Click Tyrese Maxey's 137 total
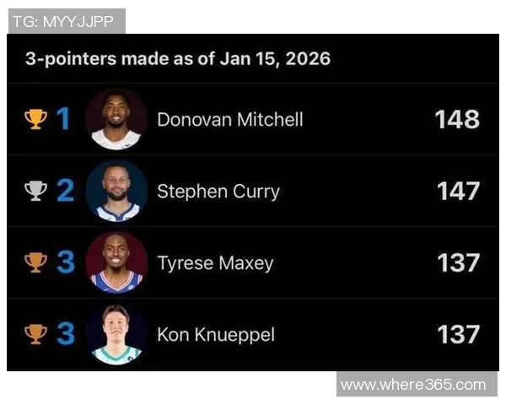This screenshot has width=506, height=405. tap(457, 263)
